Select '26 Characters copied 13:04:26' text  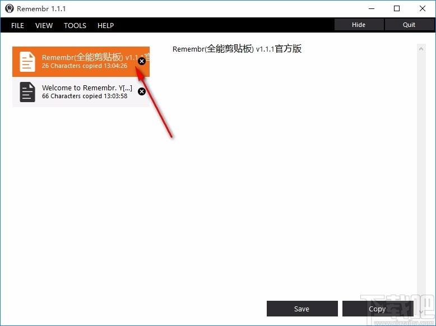[x=85, y=66]
